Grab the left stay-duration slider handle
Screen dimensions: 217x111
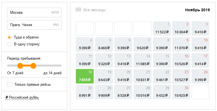point(20,66)
